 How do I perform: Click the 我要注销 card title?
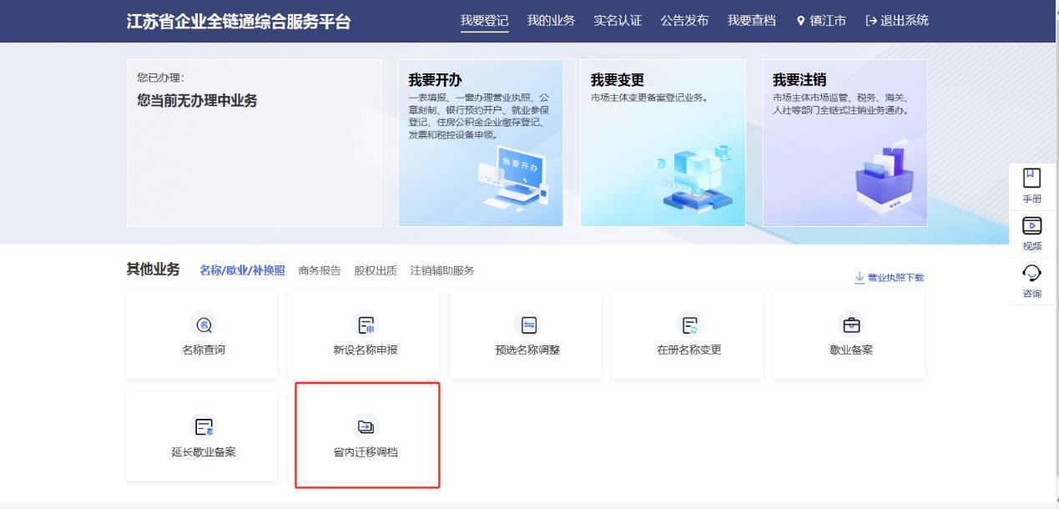pos(799,79)
